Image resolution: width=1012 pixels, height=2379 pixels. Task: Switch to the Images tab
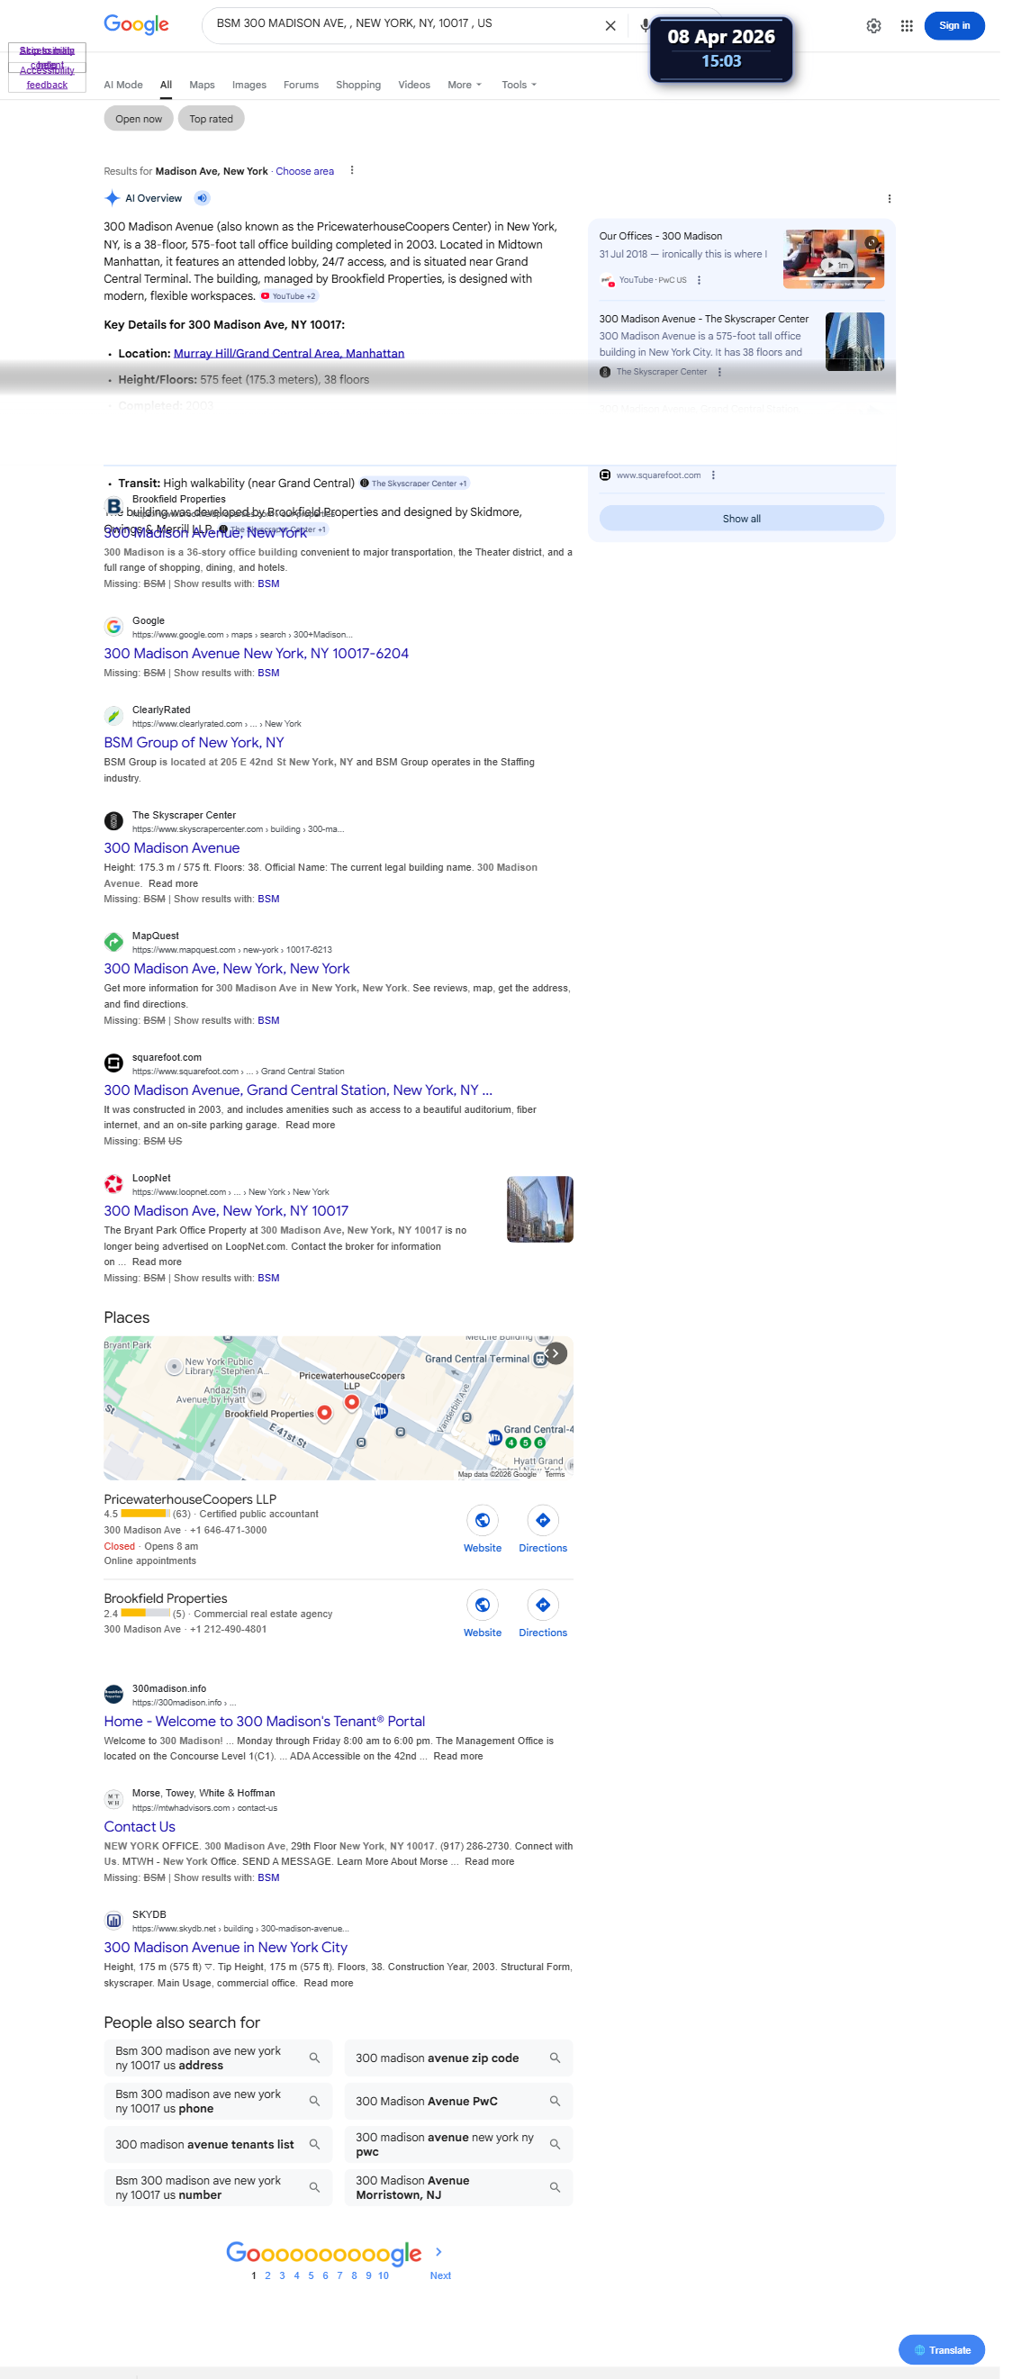pyautogui.click(x=248, y=85)
